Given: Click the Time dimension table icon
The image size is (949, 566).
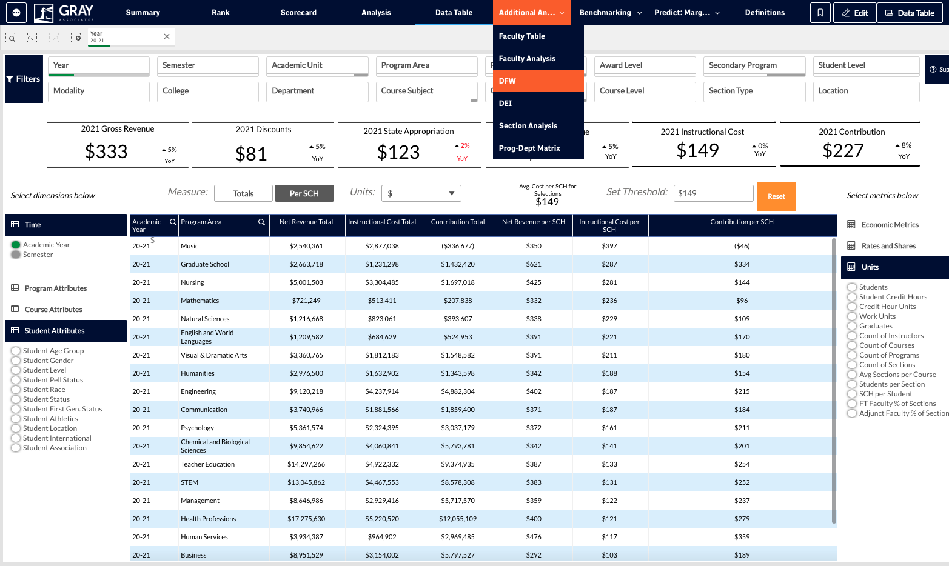Looking at the screenshot, I should 15,224.
